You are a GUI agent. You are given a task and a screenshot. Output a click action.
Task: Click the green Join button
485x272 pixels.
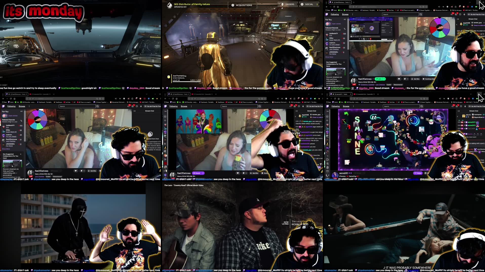(379, 79)
